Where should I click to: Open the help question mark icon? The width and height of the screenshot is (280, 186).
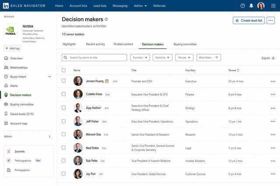pos(242,6)
